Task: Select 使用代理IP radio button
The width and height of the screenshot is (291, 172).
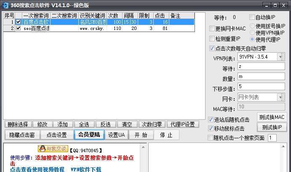Action: 252,39
